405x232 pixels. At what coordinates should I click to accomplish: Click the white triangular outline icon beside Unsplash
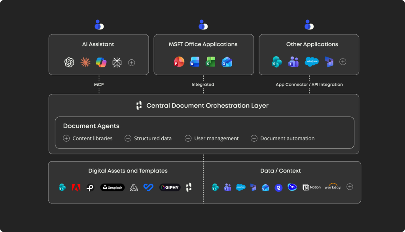(134, 187)
